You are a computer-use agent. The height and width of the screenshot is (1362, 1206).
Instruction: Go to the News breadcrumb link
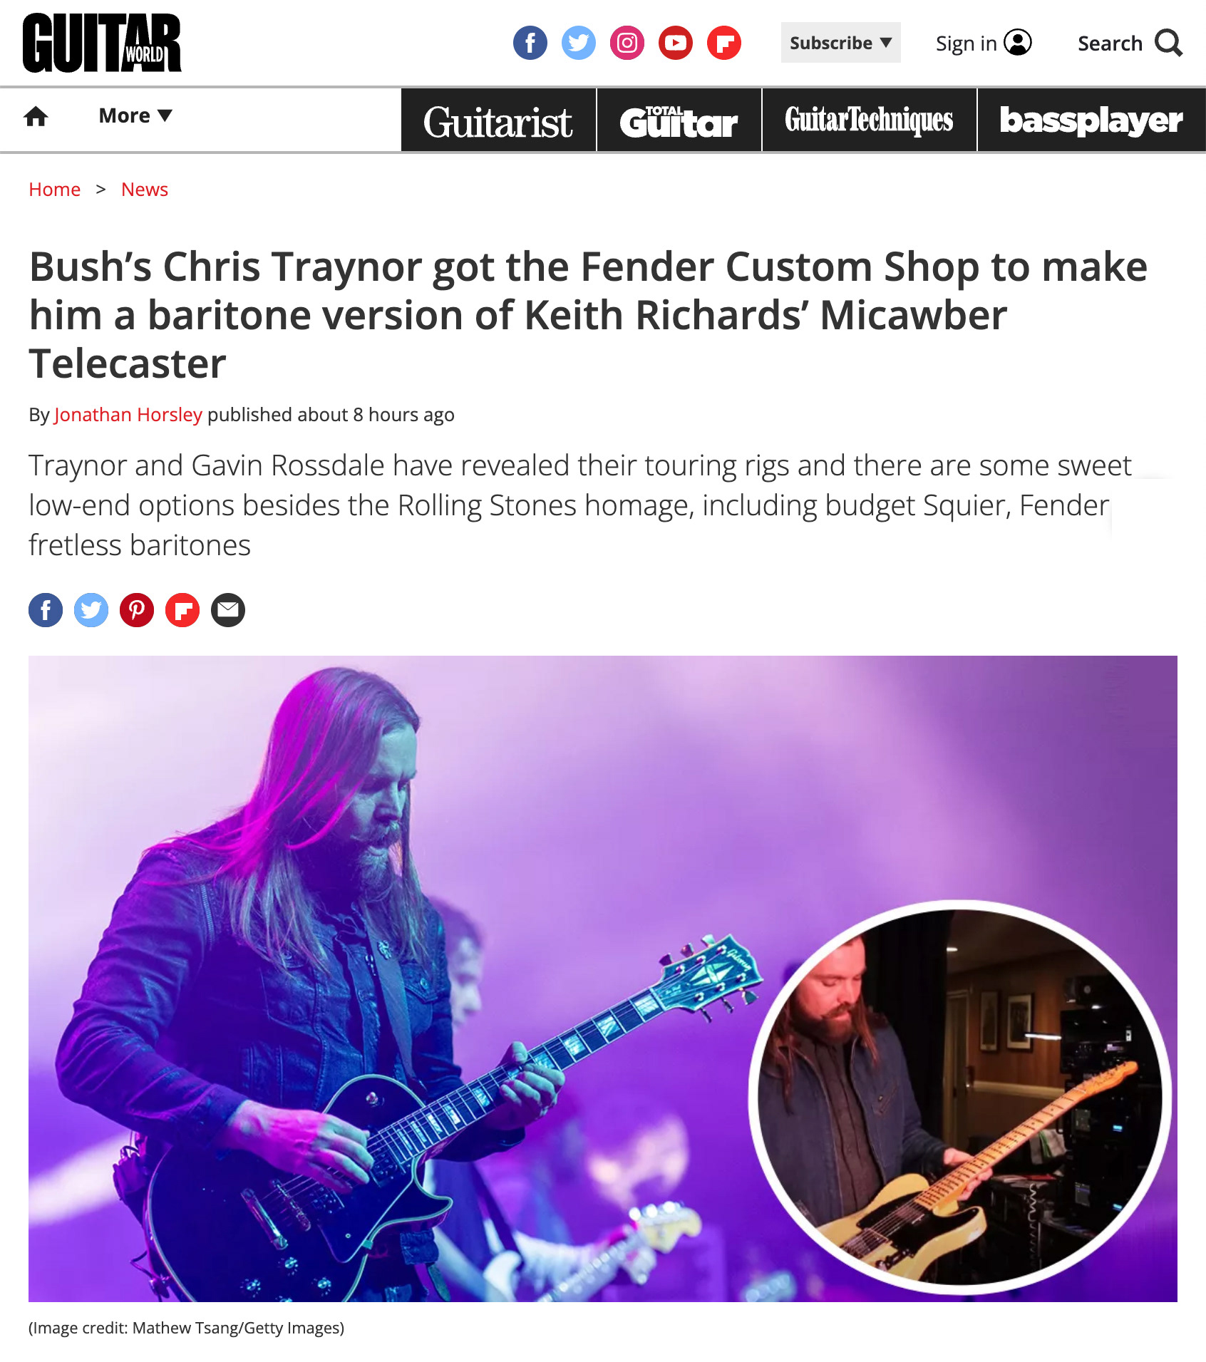click(x=145, y=190)
